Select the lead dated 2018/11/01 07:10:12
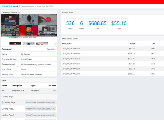Image resolution: width=164 pixels, height=125 pixels. 113,59
